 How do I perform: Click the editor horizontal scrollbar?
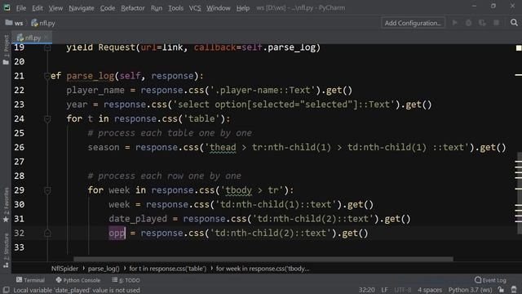pyautogui.click(x=263, y=259)
